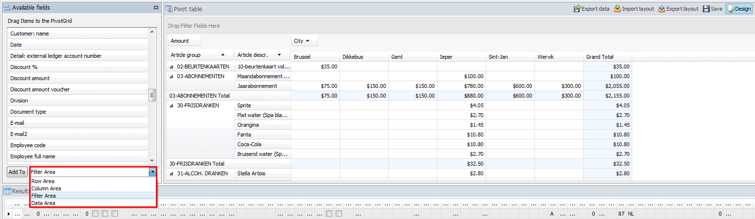Screen dimensions: 755x219
Task: Click the Article descr. field header
Action: (260, 55)
